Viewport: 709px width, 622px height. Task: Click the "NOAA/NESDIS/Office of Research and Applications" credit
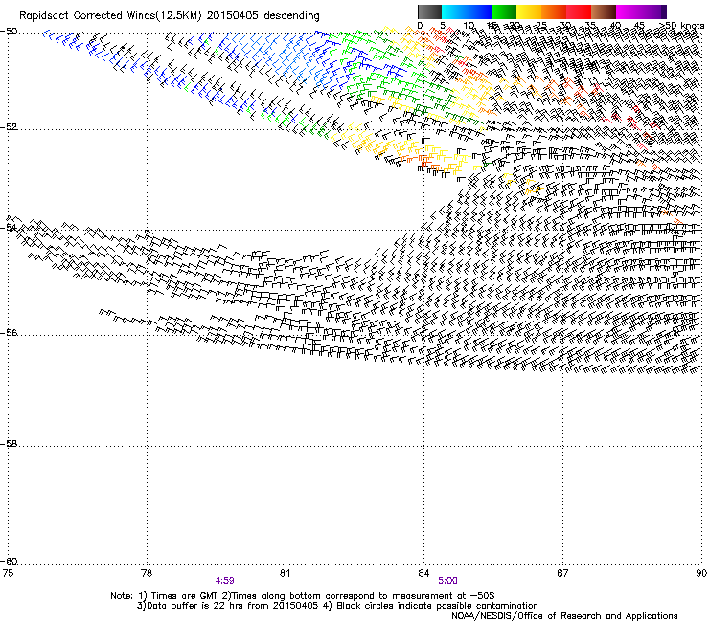564,616
